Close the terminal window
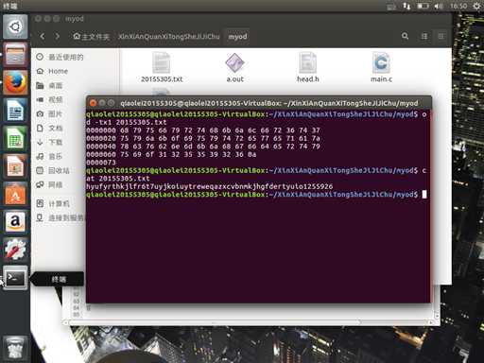This screenshot has height=363, width=484. 93,103
